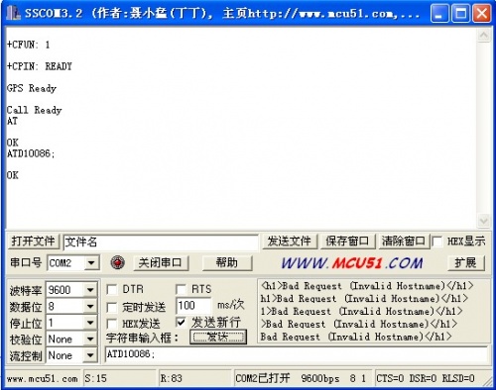Click the 发送 (send) button
Viewport: 496px width, 390px height.
(x=218, y=338)
